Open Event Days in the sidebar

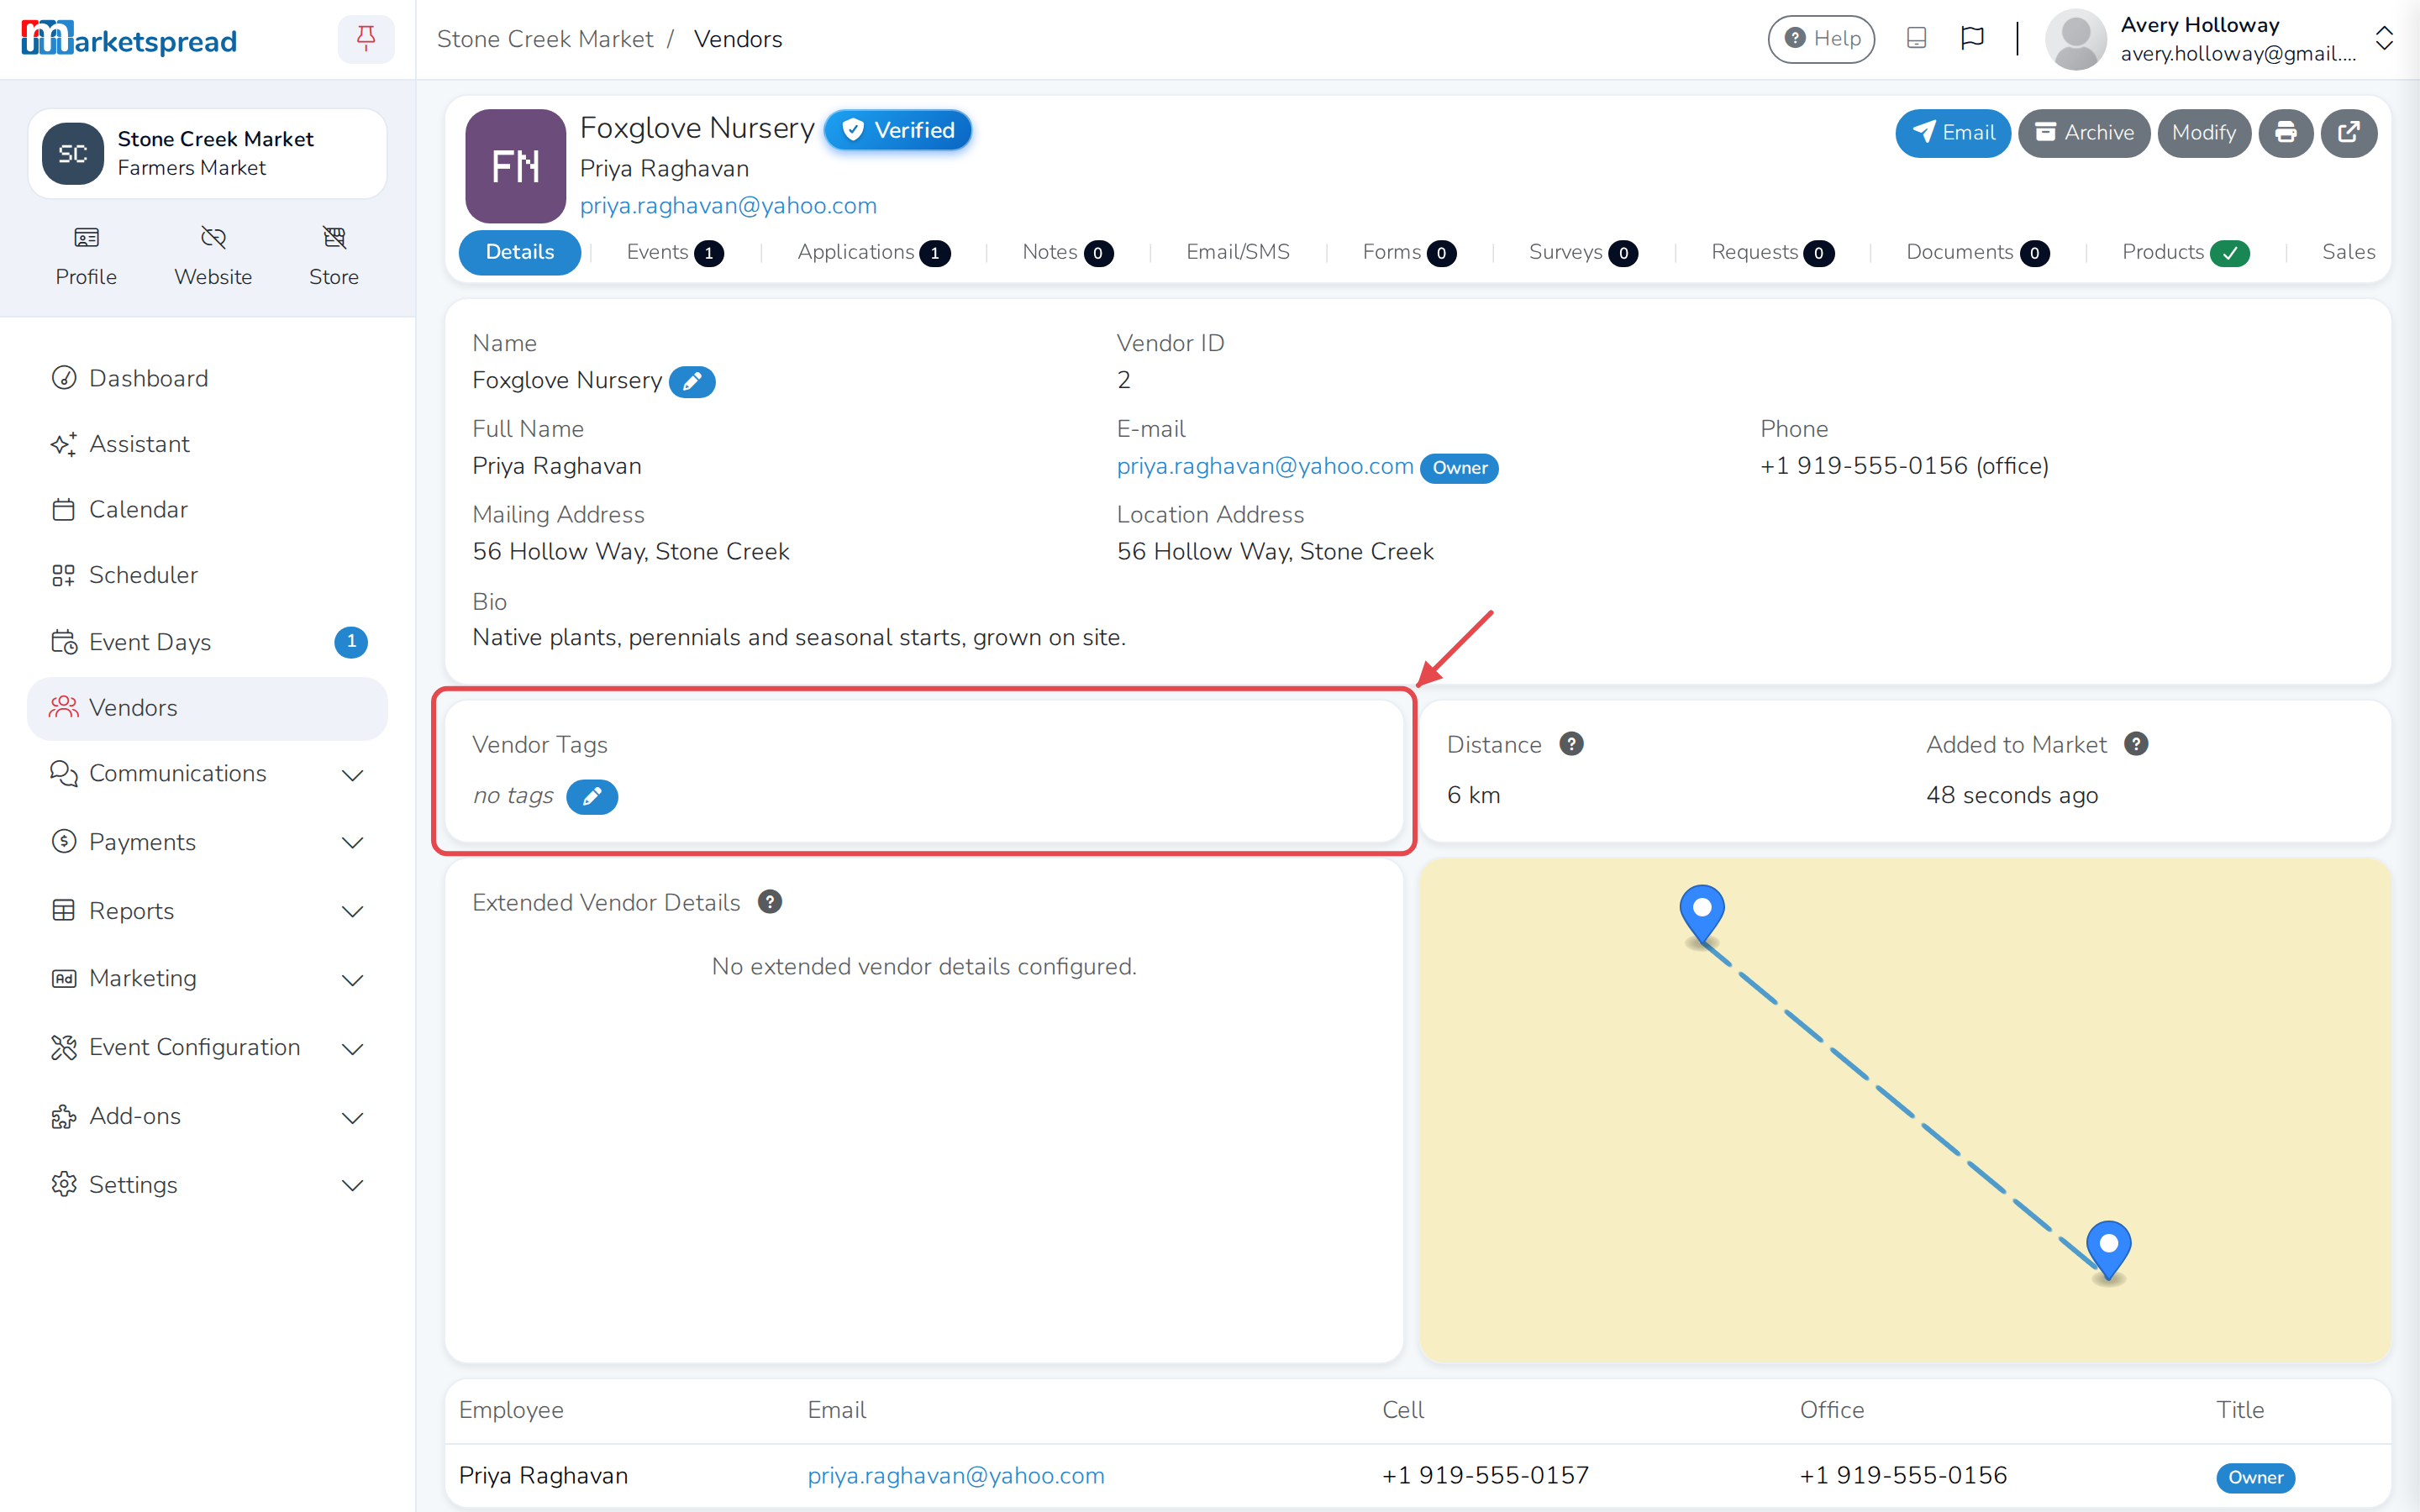pos(208,642)
